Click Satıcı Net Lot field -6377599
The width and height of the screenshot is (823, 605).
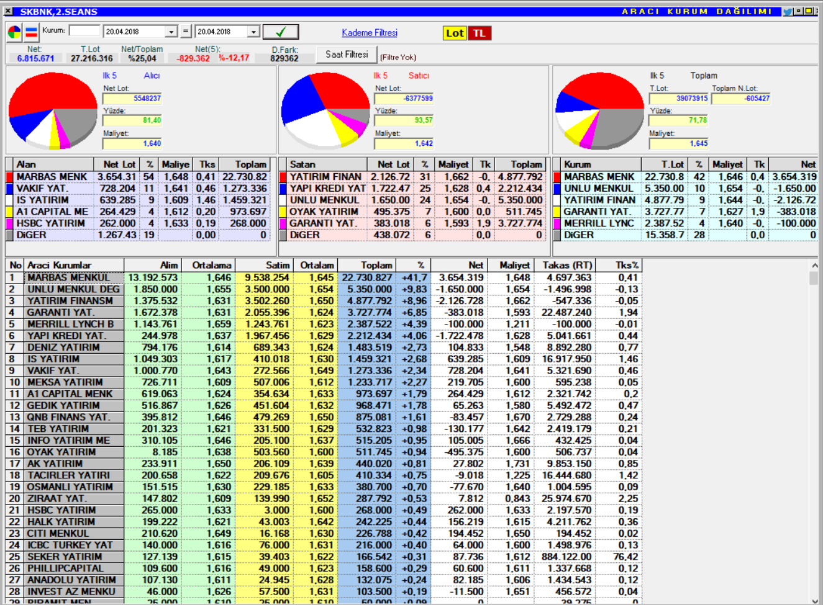[x=404, y=99]
